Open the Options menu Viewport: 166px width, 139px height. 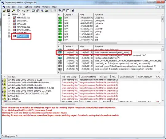(28, 7)
